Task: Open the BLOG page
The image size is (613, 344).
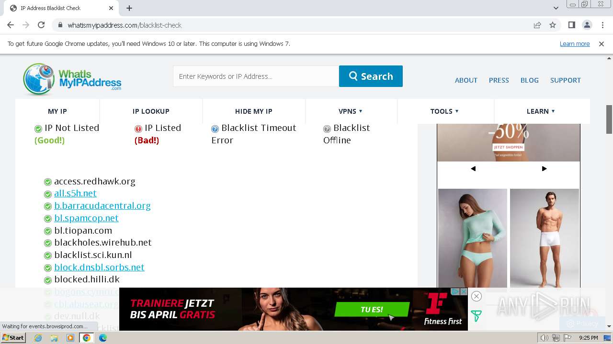Action: click(529, 80)
